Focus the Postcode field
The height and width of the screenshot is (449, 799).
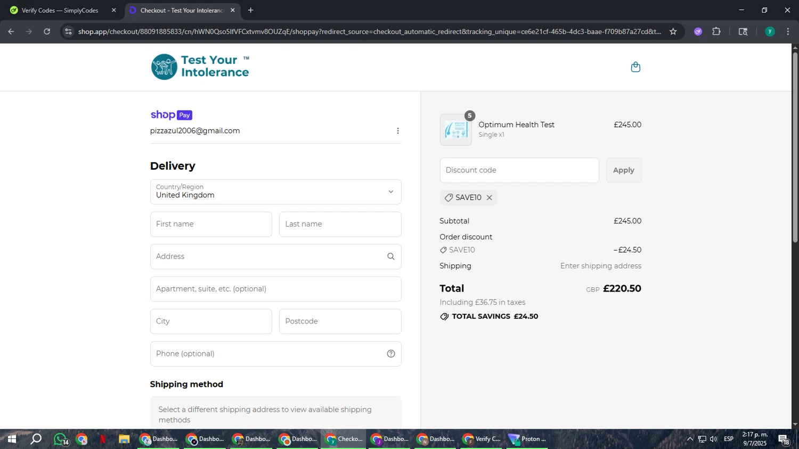340,321
